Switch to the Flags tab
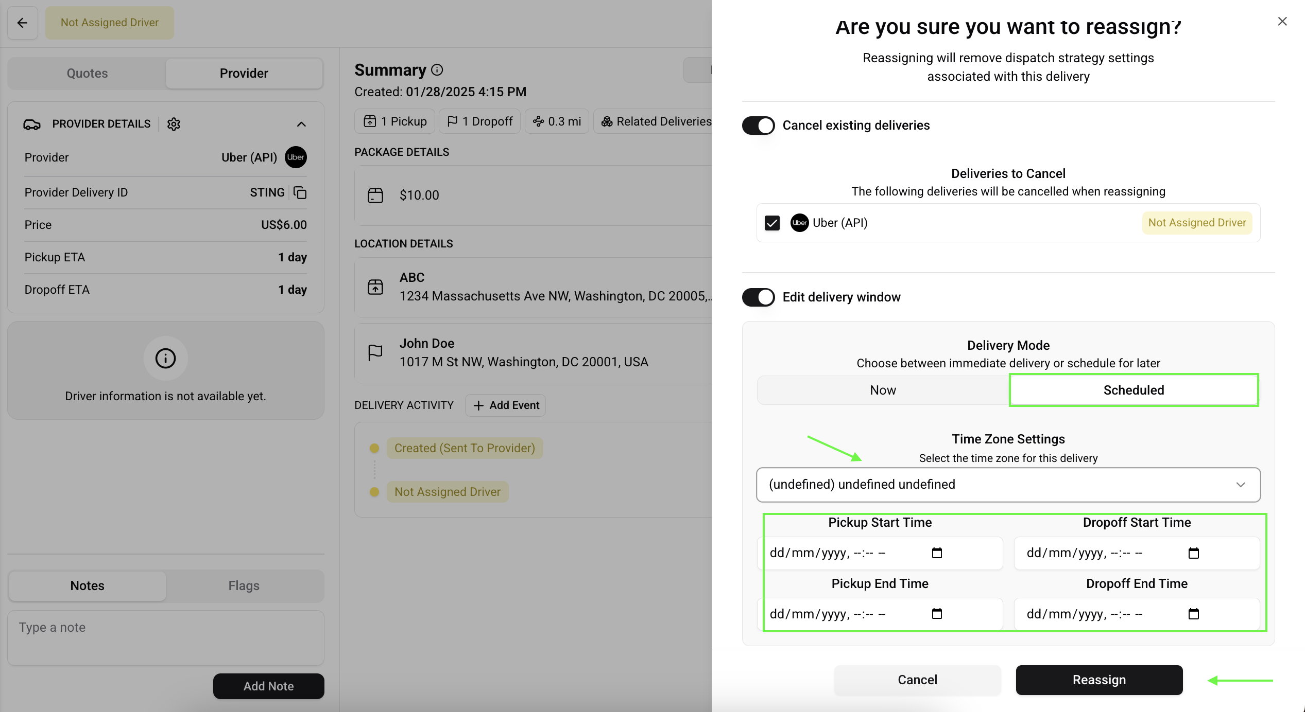The image size is (1305, 712). point(244,585)
